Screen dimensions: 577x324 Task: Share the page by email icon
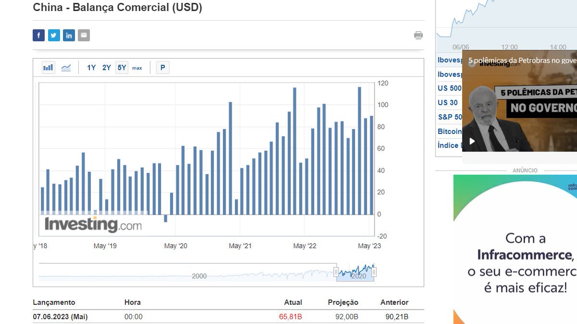[84, 35]
